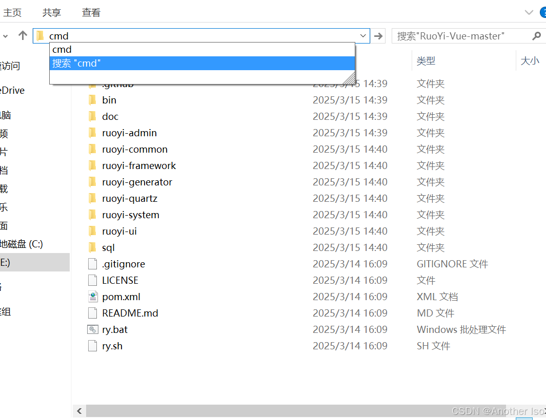
Task: Select the .gitignore file name
Action: pyautogui.click(x=123, y=264)
